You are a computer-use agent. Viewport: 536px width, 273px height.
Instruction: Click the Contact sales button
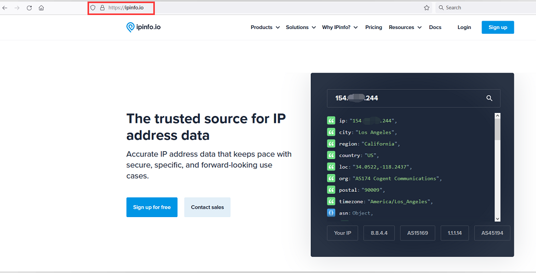point(207,207)
